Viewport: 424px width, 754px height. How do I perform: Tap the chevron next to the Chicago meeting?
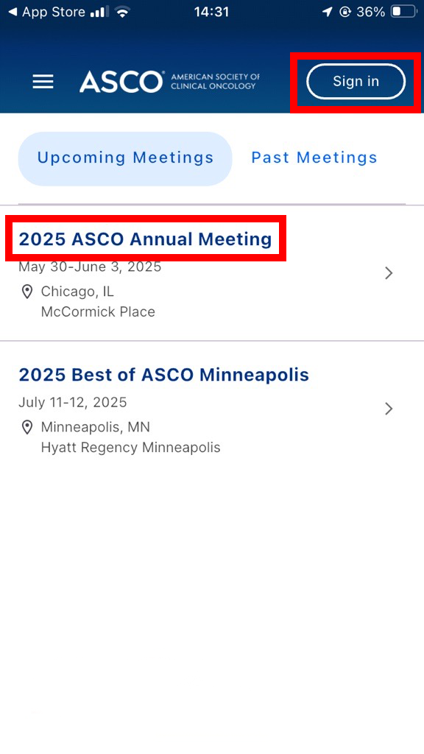tap(389, 272)
